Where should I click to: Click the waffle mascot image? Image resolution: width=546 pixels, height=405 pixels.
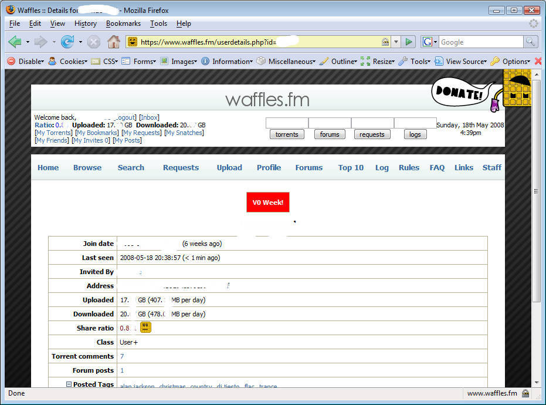[517, 88]
